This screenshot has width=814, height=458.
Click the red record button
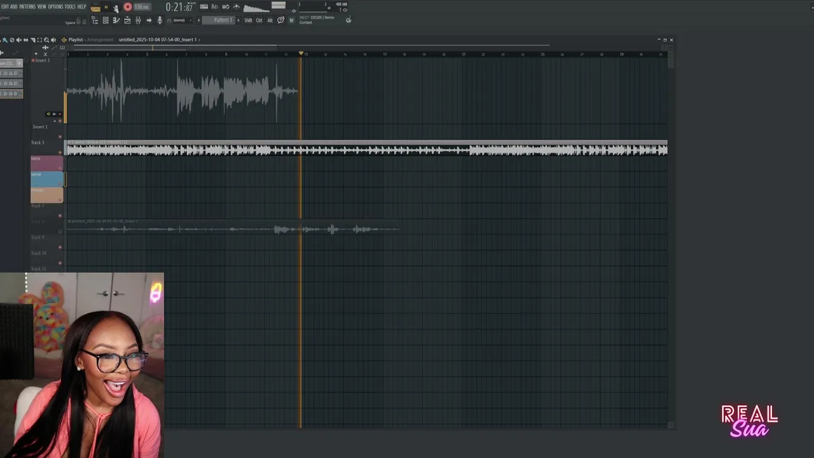127,7
